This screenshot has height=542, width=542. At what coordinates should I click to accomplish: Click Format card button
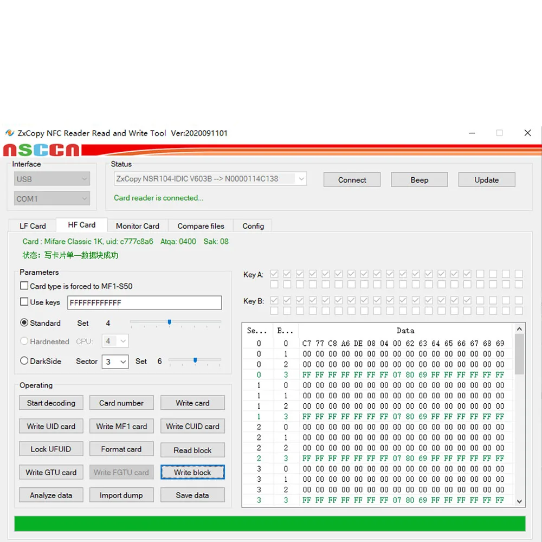point(121,449)
